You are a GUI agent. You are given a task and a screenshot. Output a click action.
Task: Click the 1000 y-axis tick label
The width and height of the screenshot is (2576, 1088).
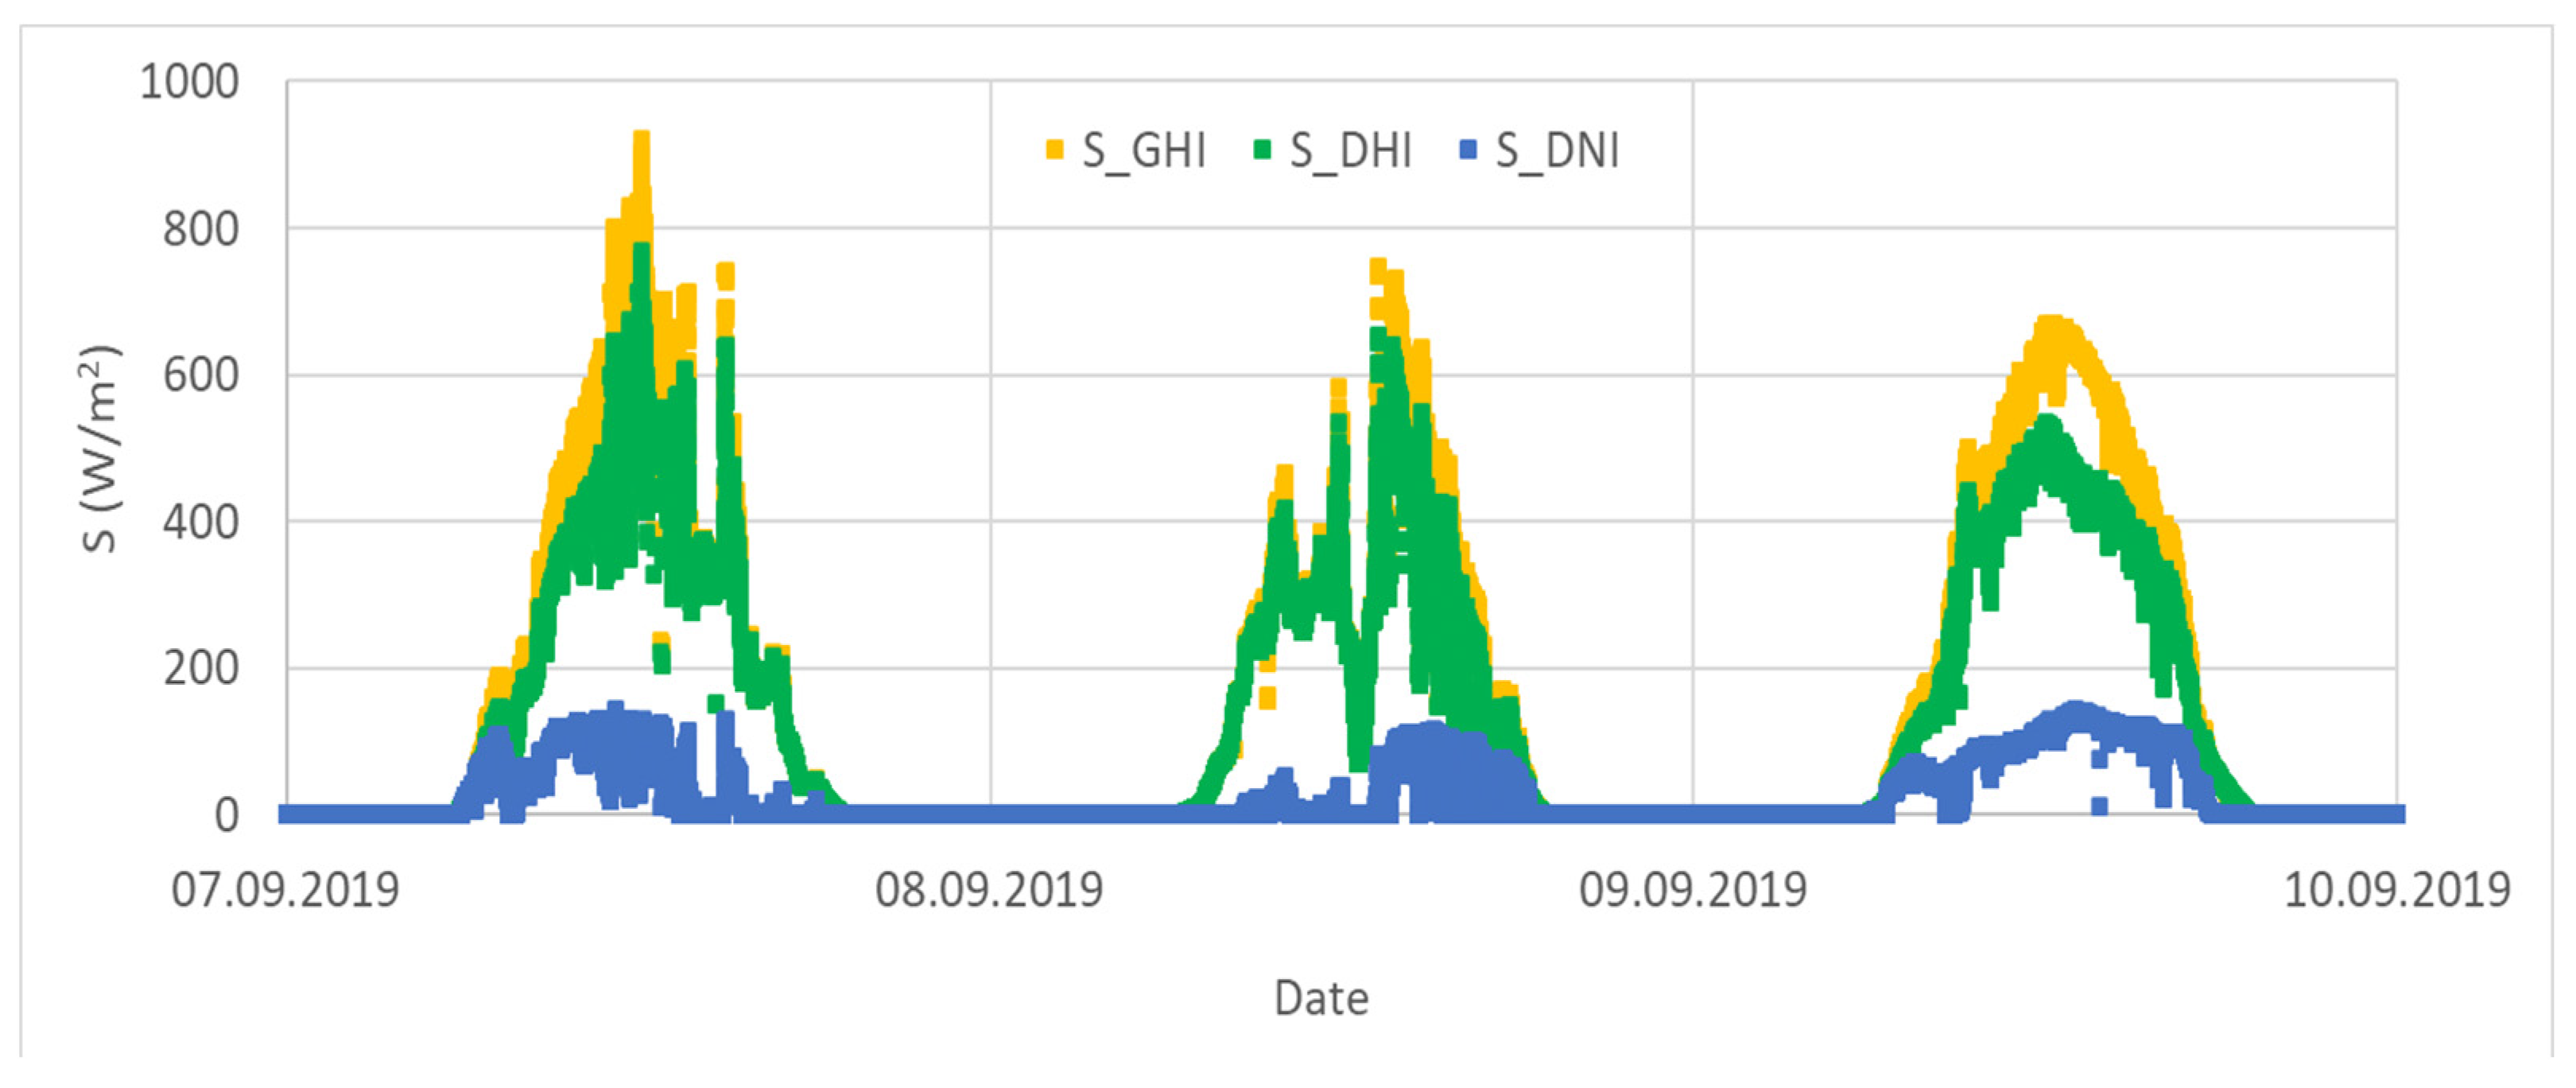[x=189, y=82]
